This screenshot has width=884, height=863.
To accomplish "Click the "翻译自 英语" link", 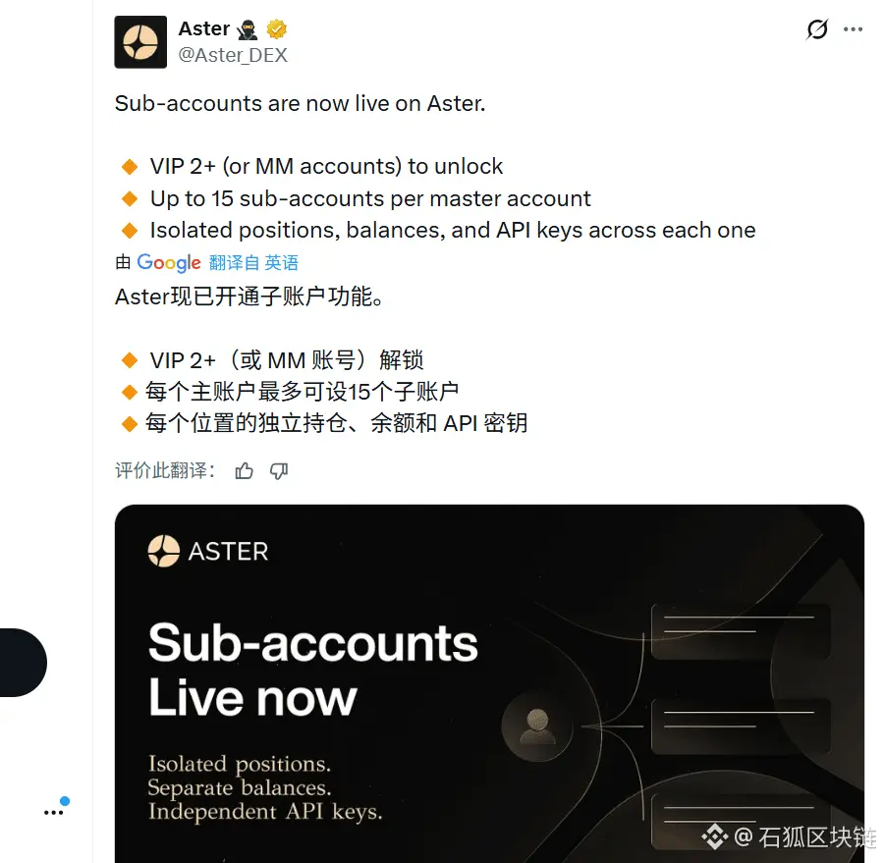I will (253, 263).
